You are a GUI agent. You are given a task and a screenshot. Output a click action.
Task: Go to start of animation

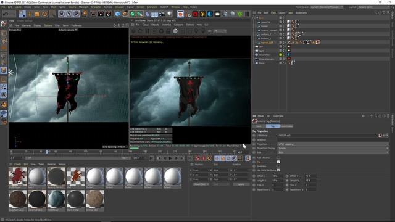(151, 158)
